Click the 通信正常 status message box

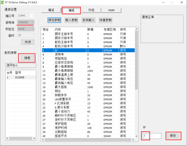(x=162, y=29)
